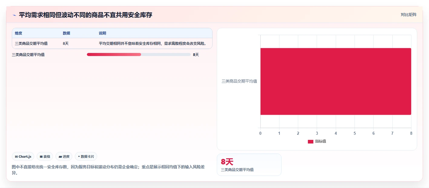Image resolution: width=429 pixels, height=188 pixels.
Task: Click the 维度 column header
Action: (x=18, y=33)
